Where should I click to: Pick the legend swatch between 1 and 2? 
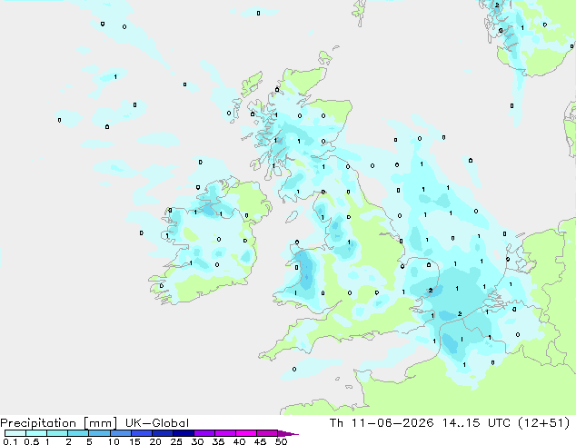tap(57, 433)
